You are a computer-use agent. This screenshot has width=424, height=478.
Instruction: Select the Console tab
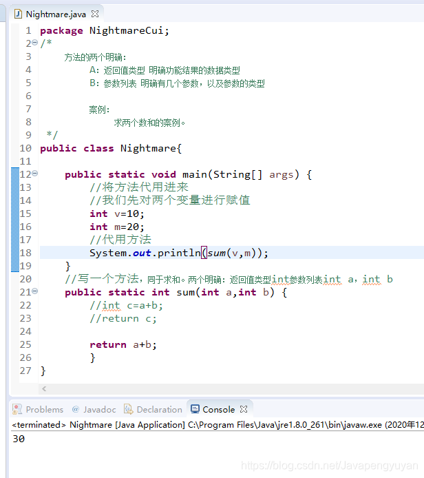218,409
